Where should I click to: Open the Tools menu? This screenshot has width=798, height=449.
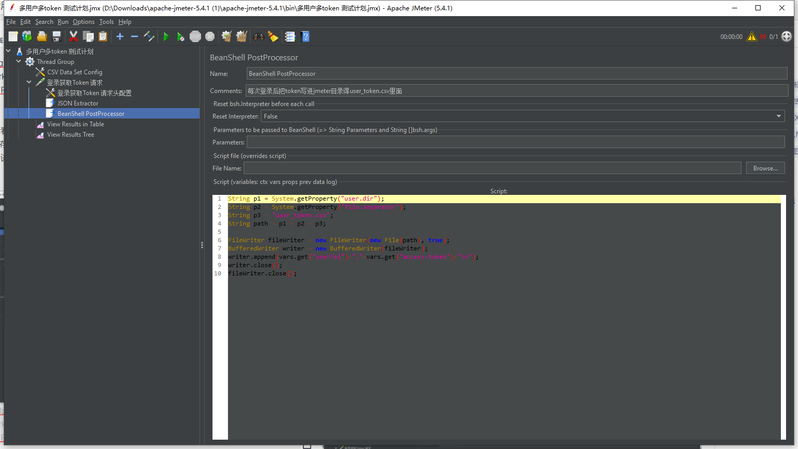click(x=107, y=22)
